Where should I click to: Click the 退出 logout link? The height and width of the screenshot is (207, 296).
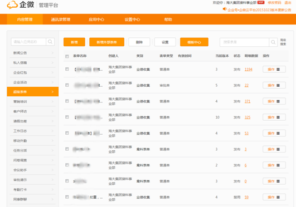(288, 2)
